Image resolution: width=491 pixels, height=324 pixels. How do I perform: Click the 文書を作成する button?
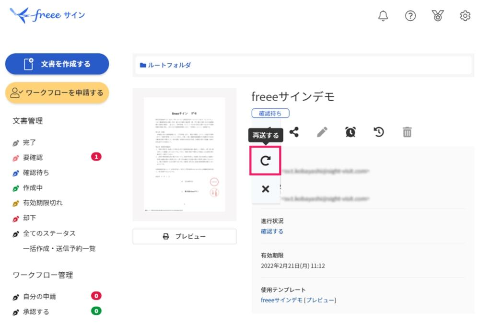click(x=57, y=64)
